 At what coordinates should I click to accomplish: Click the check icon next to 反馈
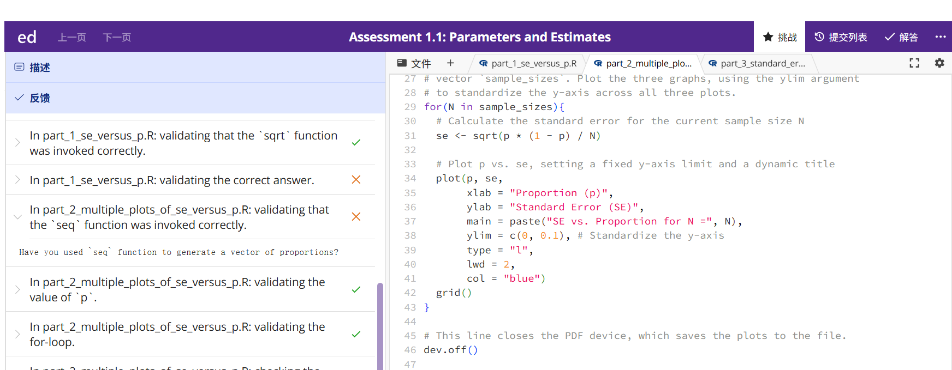(x=19, y=98)
